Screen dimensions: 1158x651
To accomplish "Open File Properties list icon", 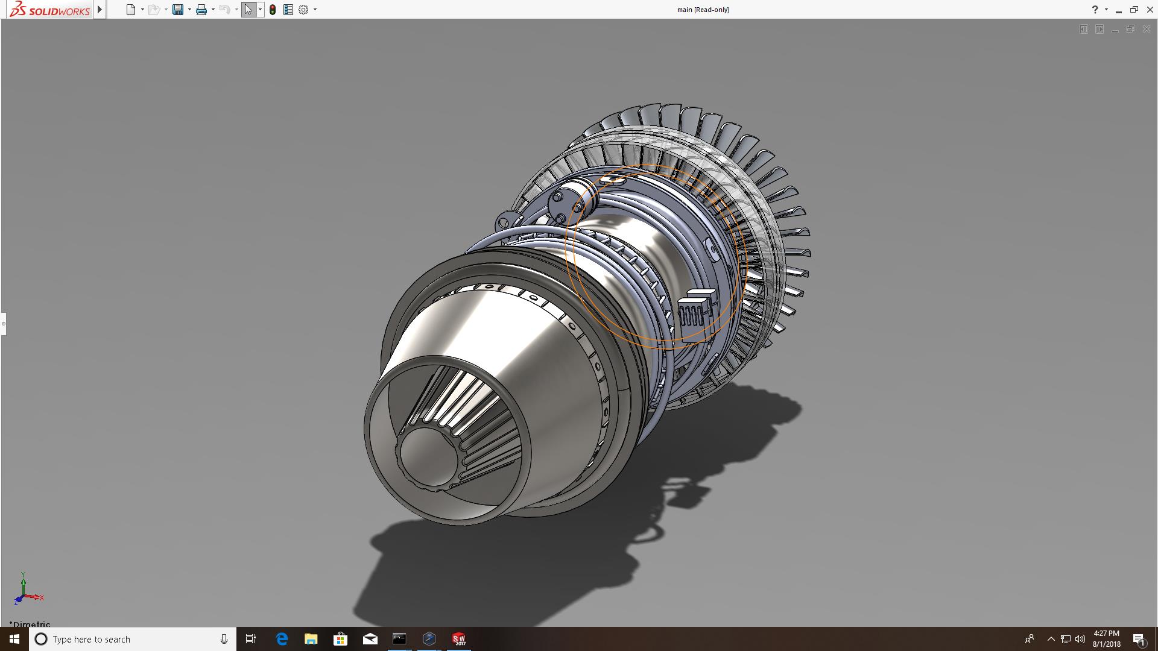I will point(288,10).
